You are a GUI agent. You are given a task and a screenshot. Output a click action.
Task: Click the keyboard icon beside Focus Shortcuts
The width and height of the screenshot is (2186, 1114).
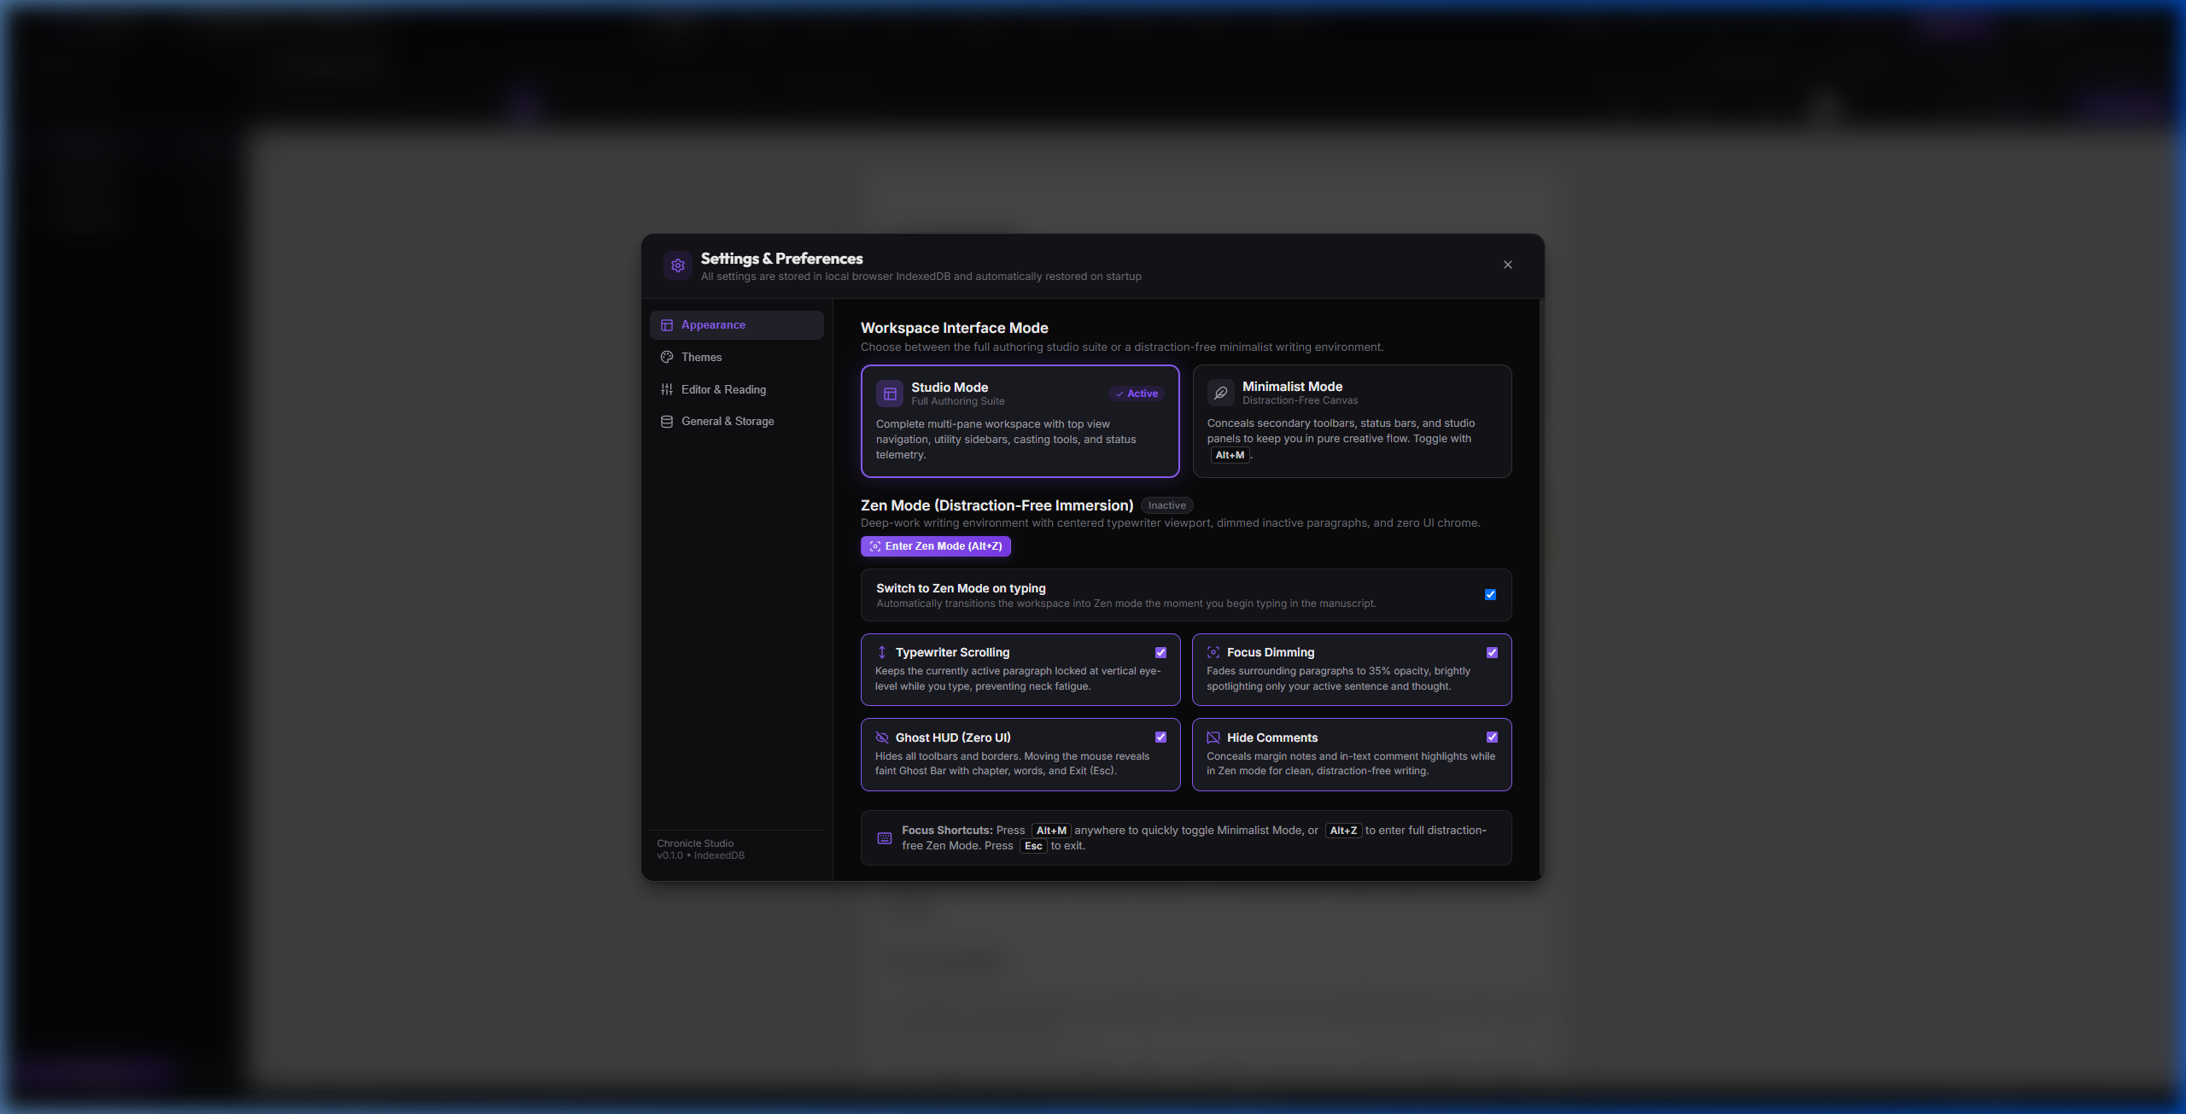coord(885,838)
